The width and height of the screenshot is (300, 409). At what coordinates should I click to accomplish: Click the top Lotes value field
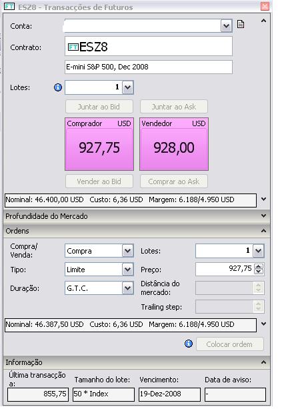tap(93, 87)
